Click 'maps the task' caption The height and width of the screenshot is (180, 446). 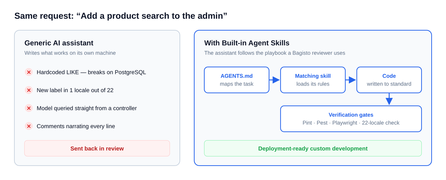pyautogui.click(x=237, y=84)
